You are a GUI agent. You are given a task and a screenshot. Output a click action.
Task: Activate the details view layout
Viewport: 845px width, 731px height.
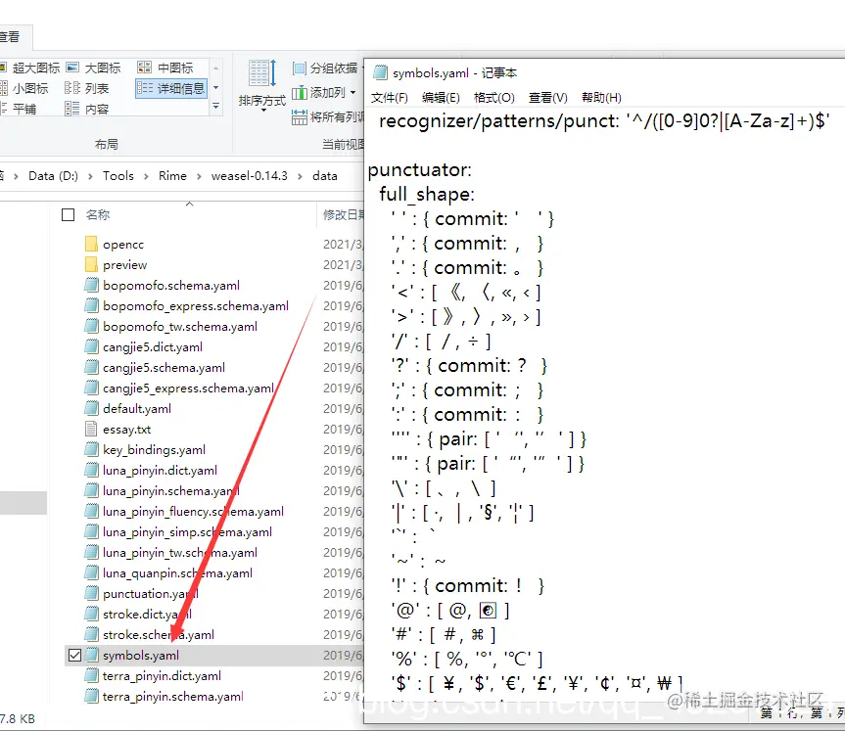click(170, 88)
